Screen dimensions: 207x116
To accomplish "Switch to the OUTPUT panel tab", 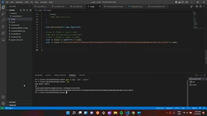I will pyautogui.click(x=48, y=75).
